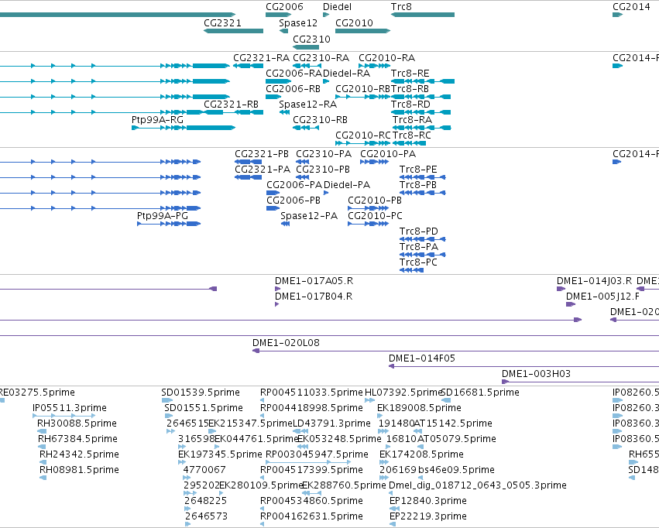Screen dimensions: 659x528
Task: Select the Trc8-RE transcript
Action: [x=422, y=81]
